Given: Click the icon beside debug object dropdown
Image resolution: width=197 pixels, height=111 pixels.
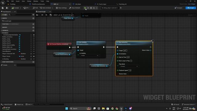Looking at the screenshot, I should coord(121,8).
